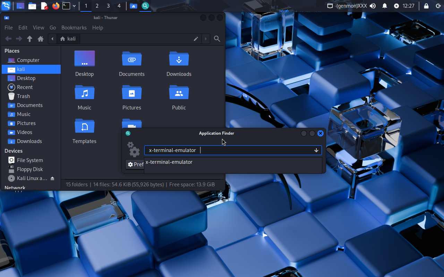This screenshot has width=444, height=277.
Task: Open the Go menu in Thunar
Action: 53,28
